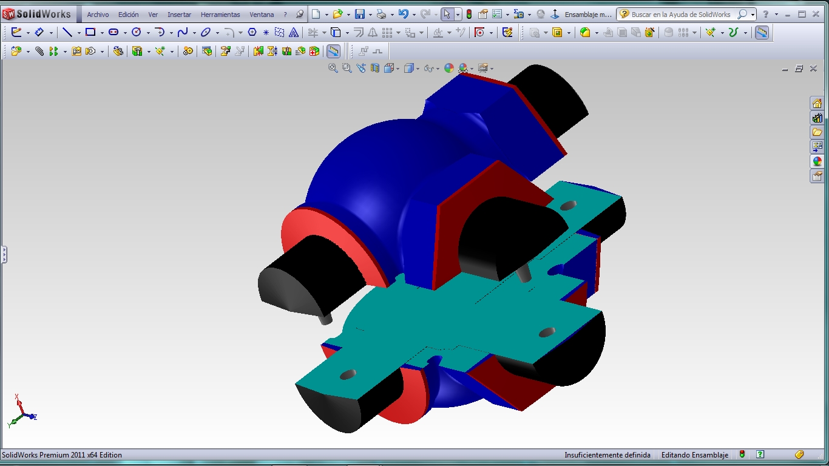829x466 pixels.
Task: Click the Previous View icon
Action: 361,69
